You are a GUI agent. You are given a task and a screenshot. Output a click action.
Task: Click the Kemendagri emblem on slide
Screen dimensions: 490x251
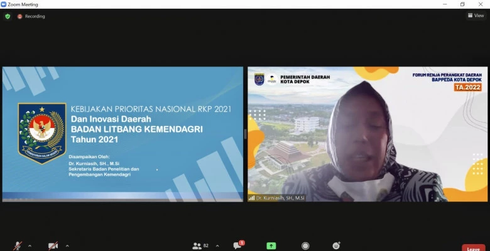(42, 133)
